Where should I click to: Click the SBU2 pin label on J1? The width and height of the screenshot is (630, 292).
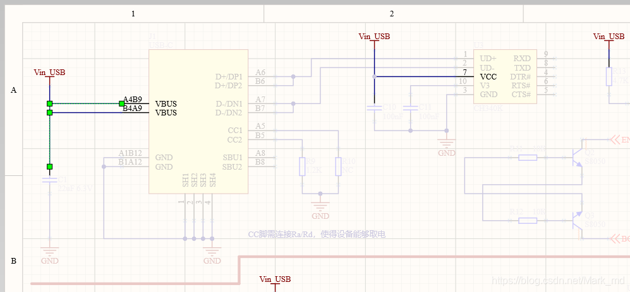click(x=233, y=166)
